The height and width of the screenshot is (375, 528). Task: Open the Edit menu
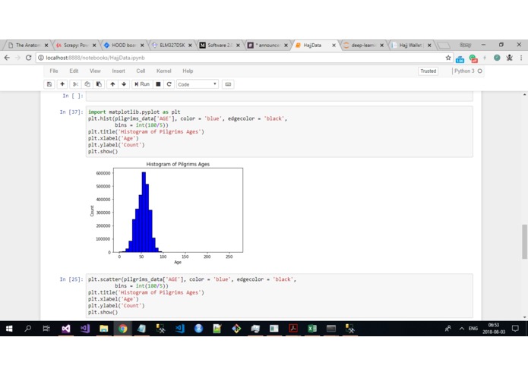pos(74,71)
